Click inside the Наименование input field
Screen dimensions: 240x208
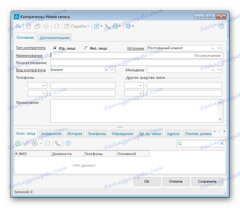pyautogui.click(x=137, y=55)
